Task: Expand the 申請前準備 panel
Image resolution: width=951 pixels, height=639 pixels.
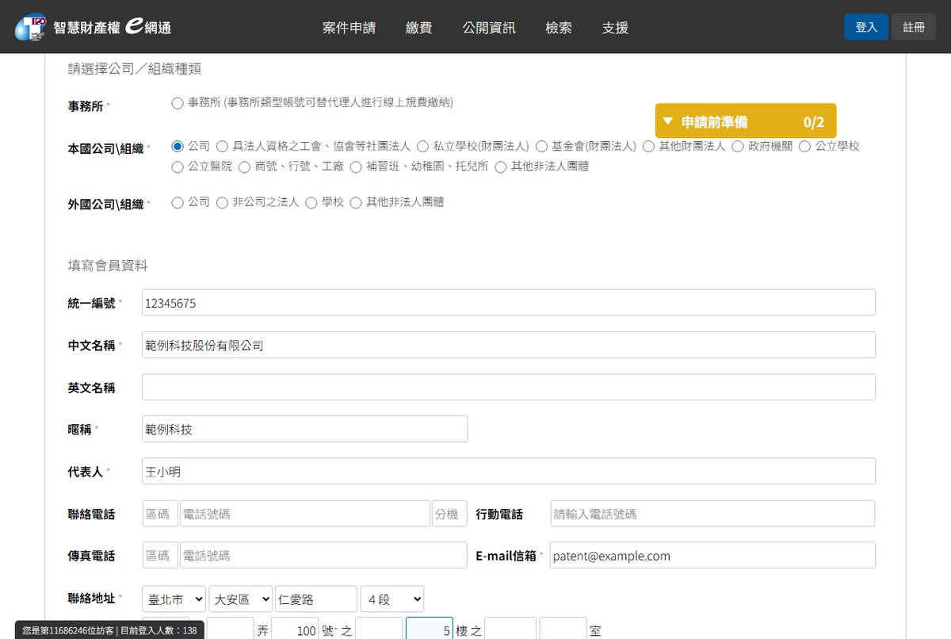Action: (x=746, y=121)
